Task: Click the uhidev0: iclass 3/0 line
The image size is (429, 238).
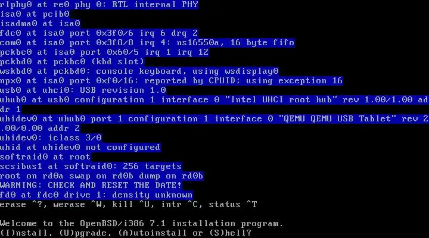Action: point(51,137)
